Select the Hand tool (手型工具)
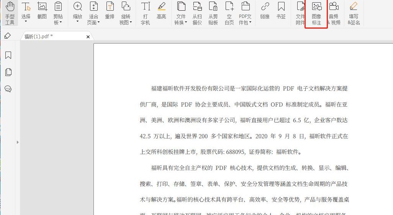Viewport: 393px width, 215px height. (10, 13)
